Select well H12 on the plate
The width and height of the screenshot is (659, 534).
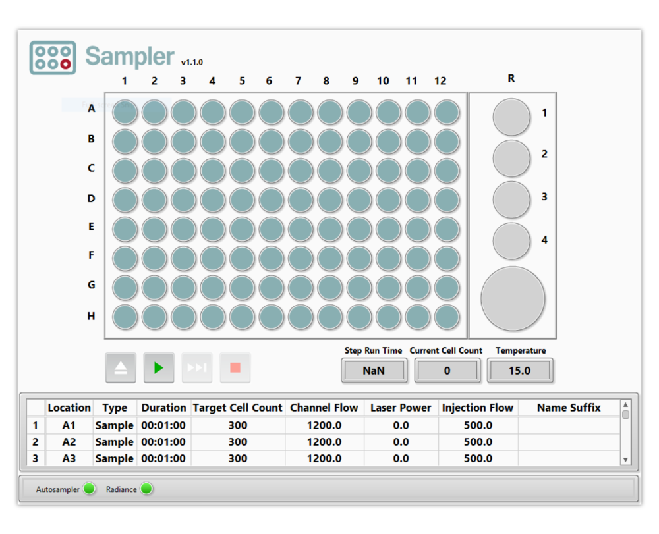[447, 317]
